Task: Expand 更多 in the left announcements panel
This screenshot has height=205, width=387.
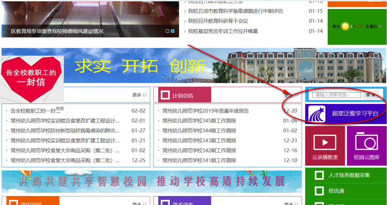Action: pos(139,95)
